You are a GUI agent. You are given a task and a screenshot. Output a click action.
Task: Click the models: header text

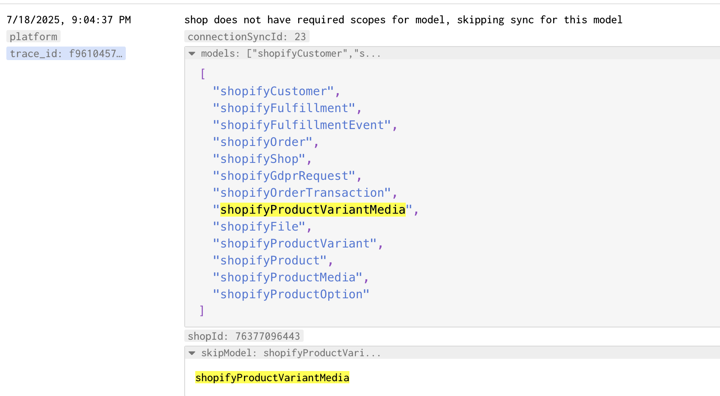click(x=291, y=54)
